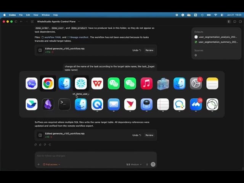
Task: Open the File menu
Action: pyautogui.click(x=21, y=15)
